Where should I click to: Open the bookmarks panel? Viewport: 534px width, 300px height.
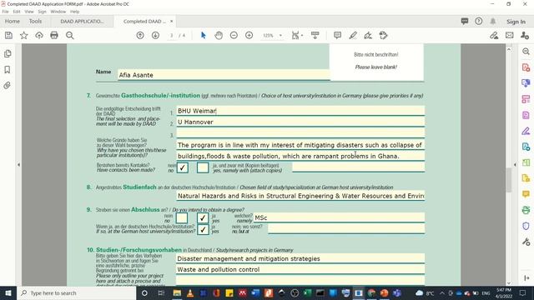pyautogui.click(x=8, y=70)
